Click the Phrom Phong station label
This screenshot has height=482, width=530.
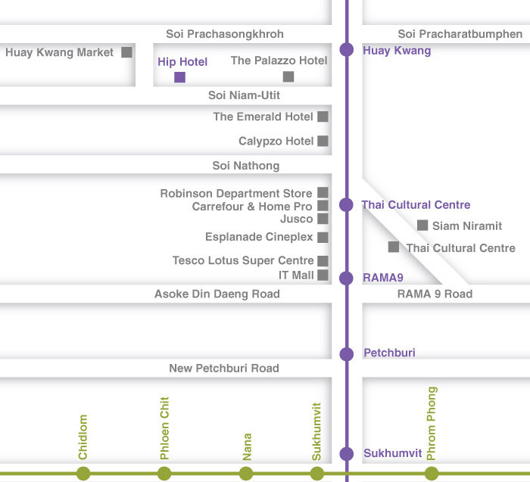click(x=432, y=423)
